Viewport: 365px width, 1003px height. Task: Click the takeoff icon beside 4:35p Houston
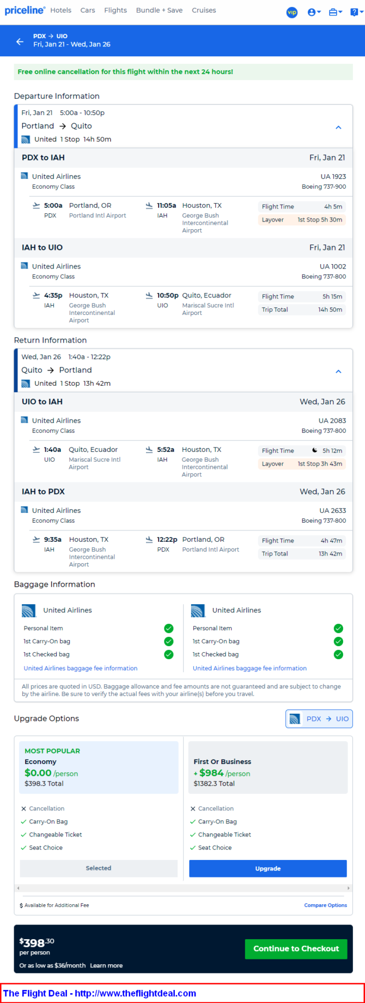coord(36,295)
